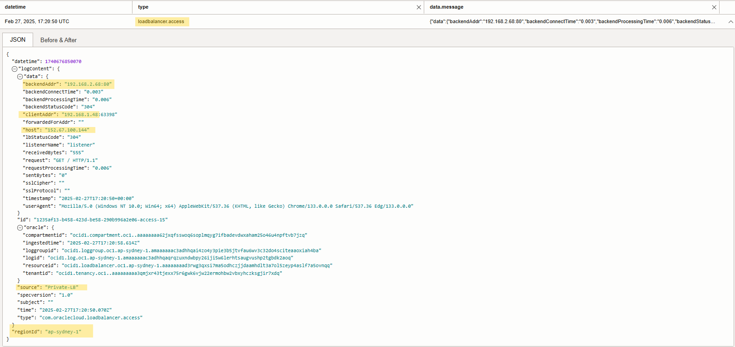Switch to the JSON tab
Image resolution: width=735 pixels, height=347 pixels.
coord(18,40)
